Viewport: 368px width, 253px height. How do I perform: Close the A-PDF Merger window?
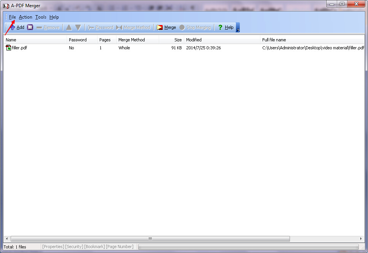pyautogui.click(x=356, y=4)
